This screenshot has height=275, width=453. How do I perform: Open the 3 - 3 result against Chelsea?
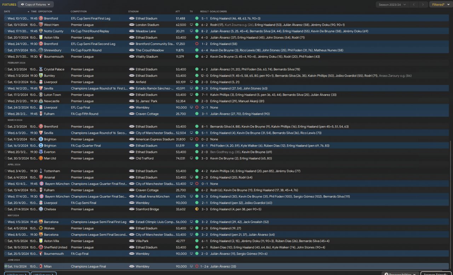(205, 209)
